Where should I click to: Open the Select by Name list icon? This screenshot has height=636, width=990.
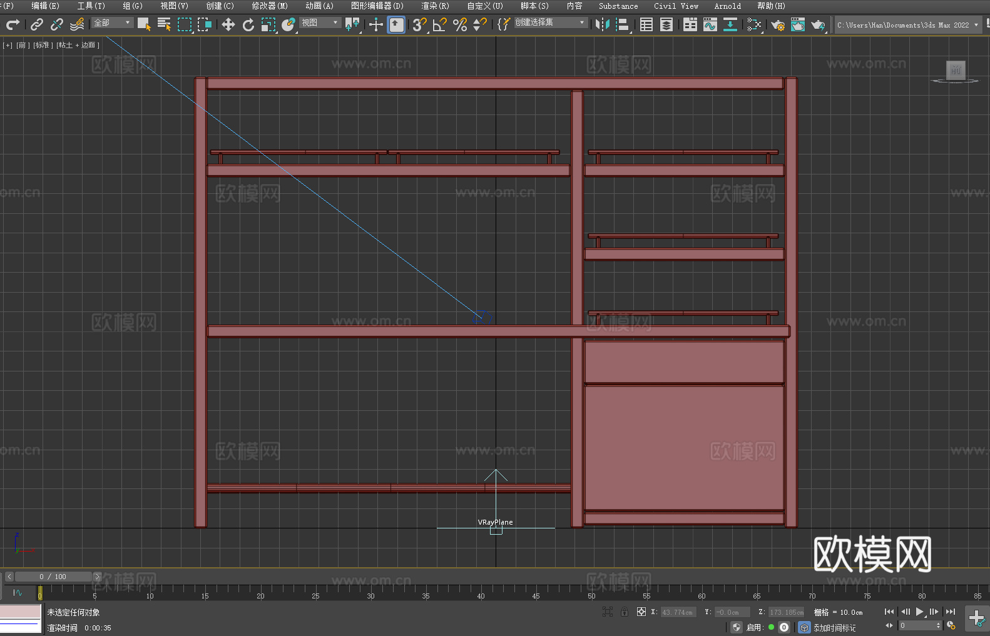165,24
